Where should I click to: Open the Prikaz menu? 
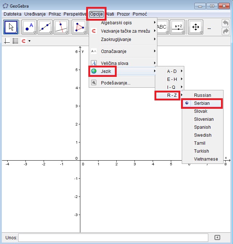55,14
